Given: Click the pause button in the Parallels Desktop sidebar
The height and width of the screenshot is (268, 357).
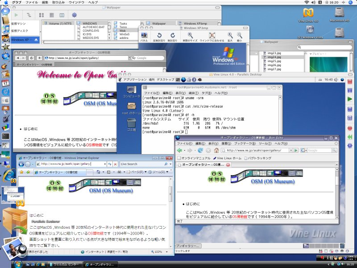Looking at the screenshot, I should point(350,90).
